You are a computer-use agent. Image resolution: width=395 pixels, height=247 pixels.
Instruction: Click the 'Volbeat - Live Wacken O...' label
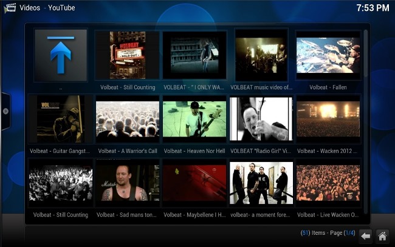(x=328, y=215)
